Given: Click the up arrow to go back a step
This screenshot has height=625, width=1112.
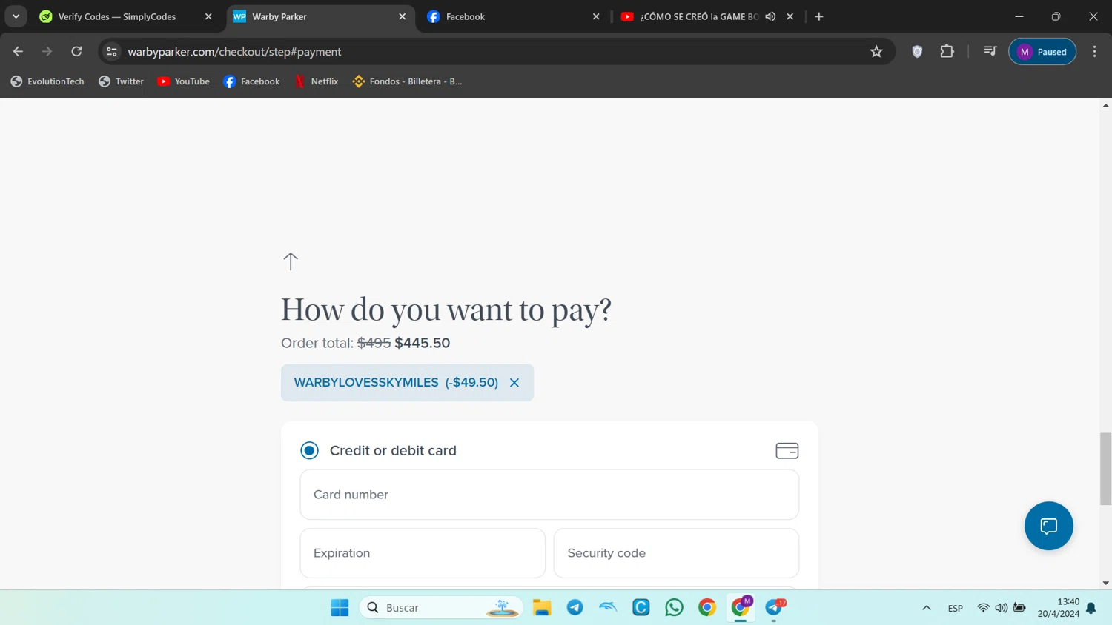Looking at the screenshot, I should click(290, 261).
